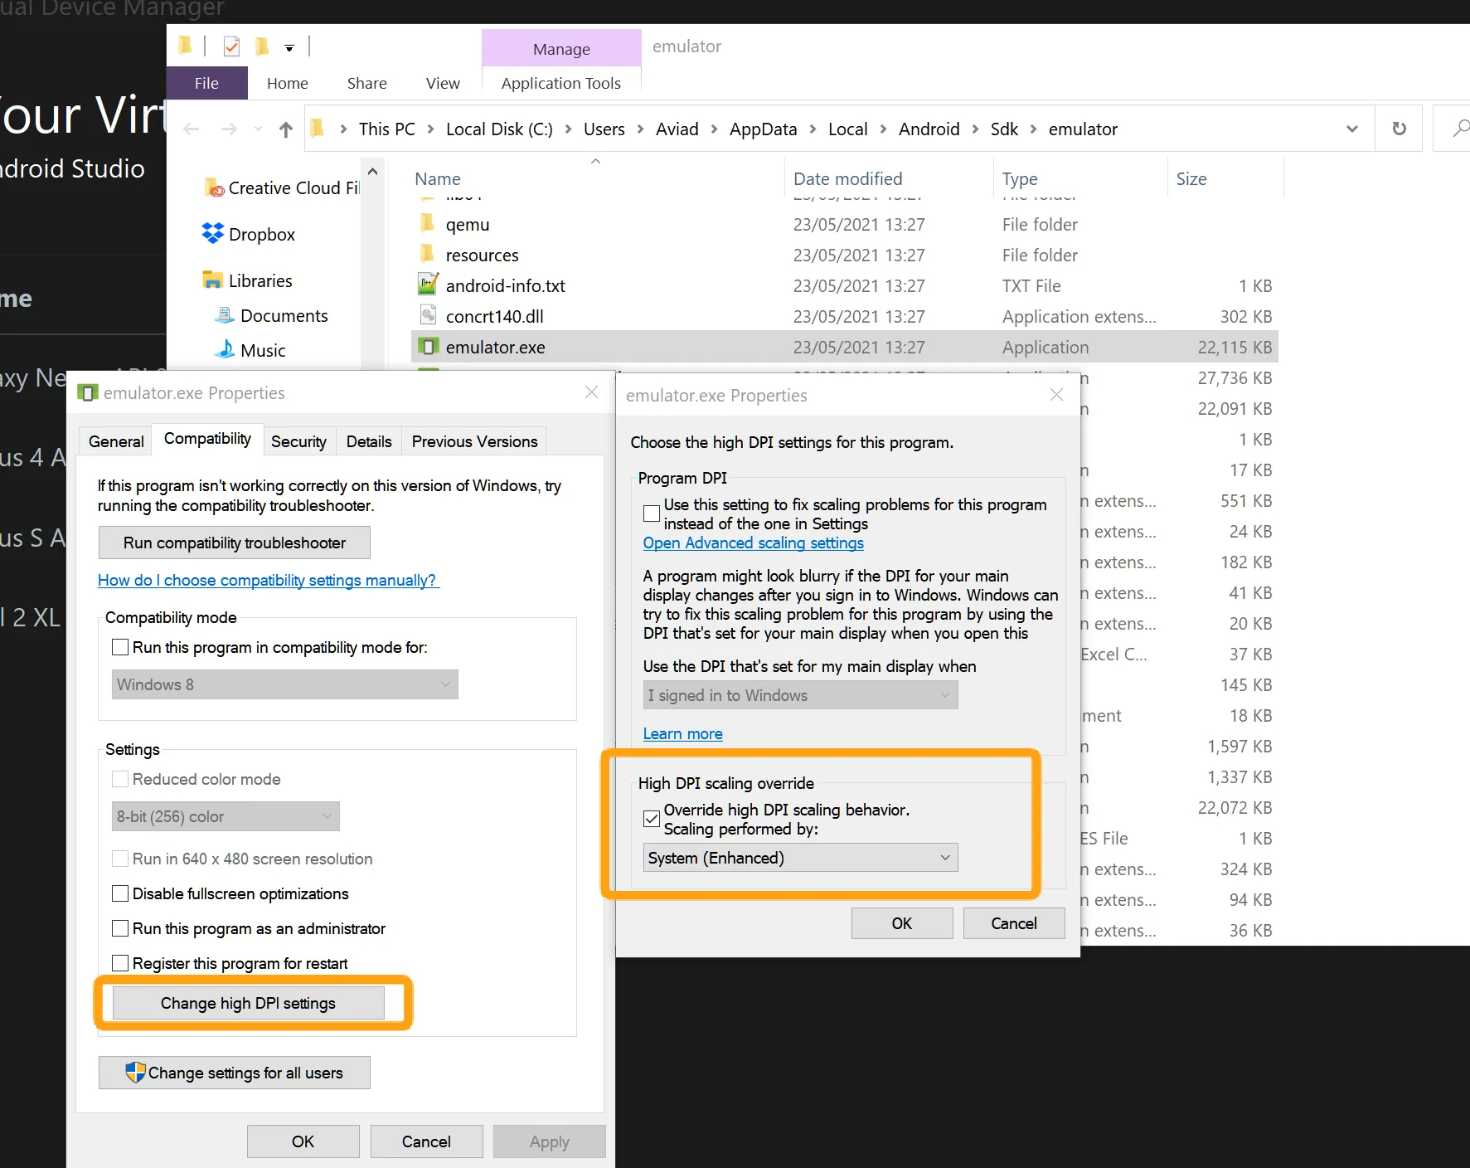Screen dimensions: 1470x1168
Task: Open the Application Tools ribbon tab
Action: click(561, 83)
